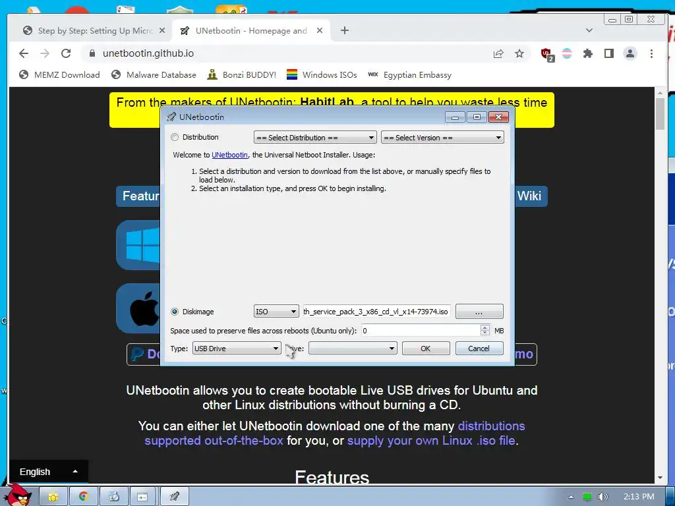
Task: Open the Extensions puzzle icon
Action: (x=587, y=53)
